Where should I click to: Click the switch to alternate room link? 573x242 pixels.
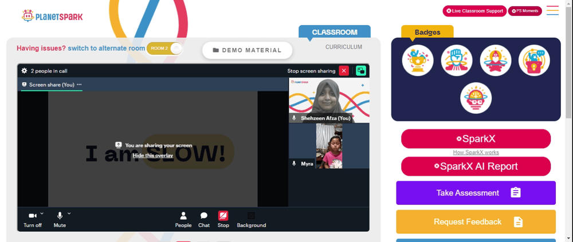pos(107,48)
